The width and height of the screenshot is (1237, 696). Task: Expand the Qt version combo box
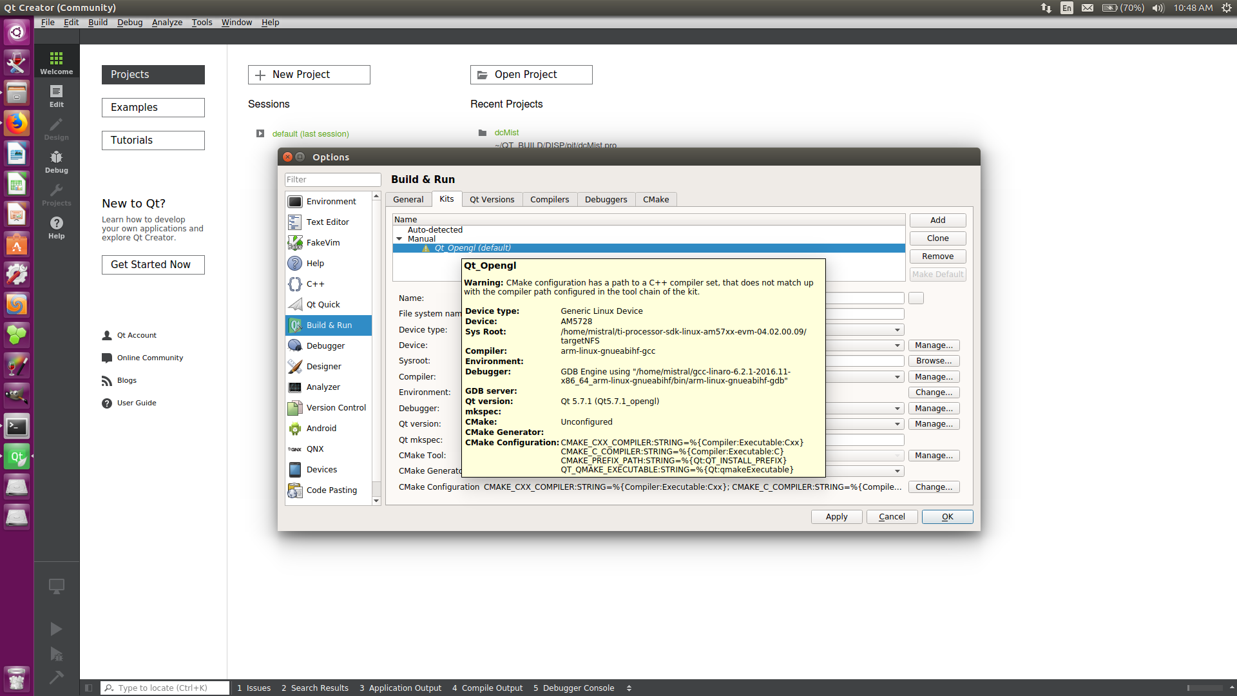pyautogui.click(x=897, y=424)
